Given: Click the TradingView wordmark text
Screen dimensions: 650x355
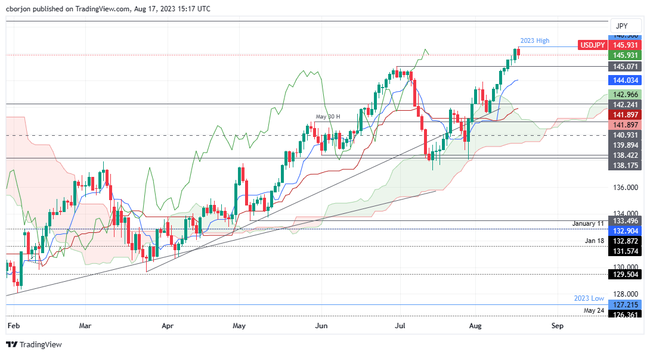Looking at the screenshot, I should (x=41, y=344).
